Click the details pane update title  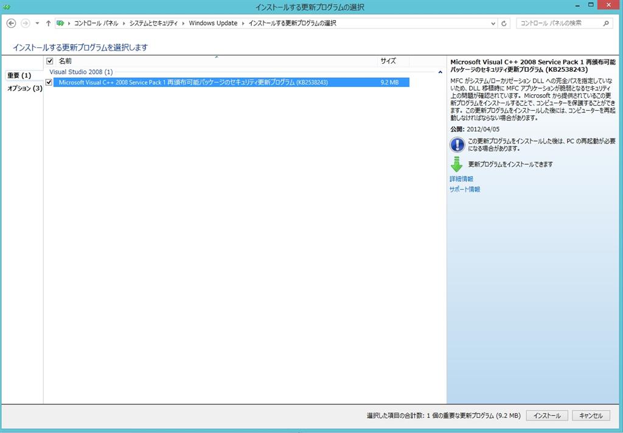[533, 66]
